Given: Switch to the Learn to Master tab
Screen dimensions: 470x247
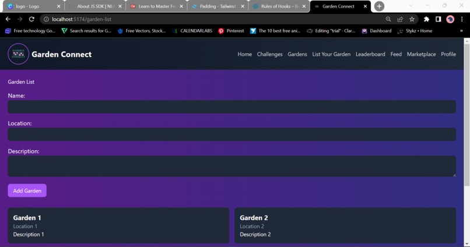Looking at the screenshot, I should click(157, 6).
